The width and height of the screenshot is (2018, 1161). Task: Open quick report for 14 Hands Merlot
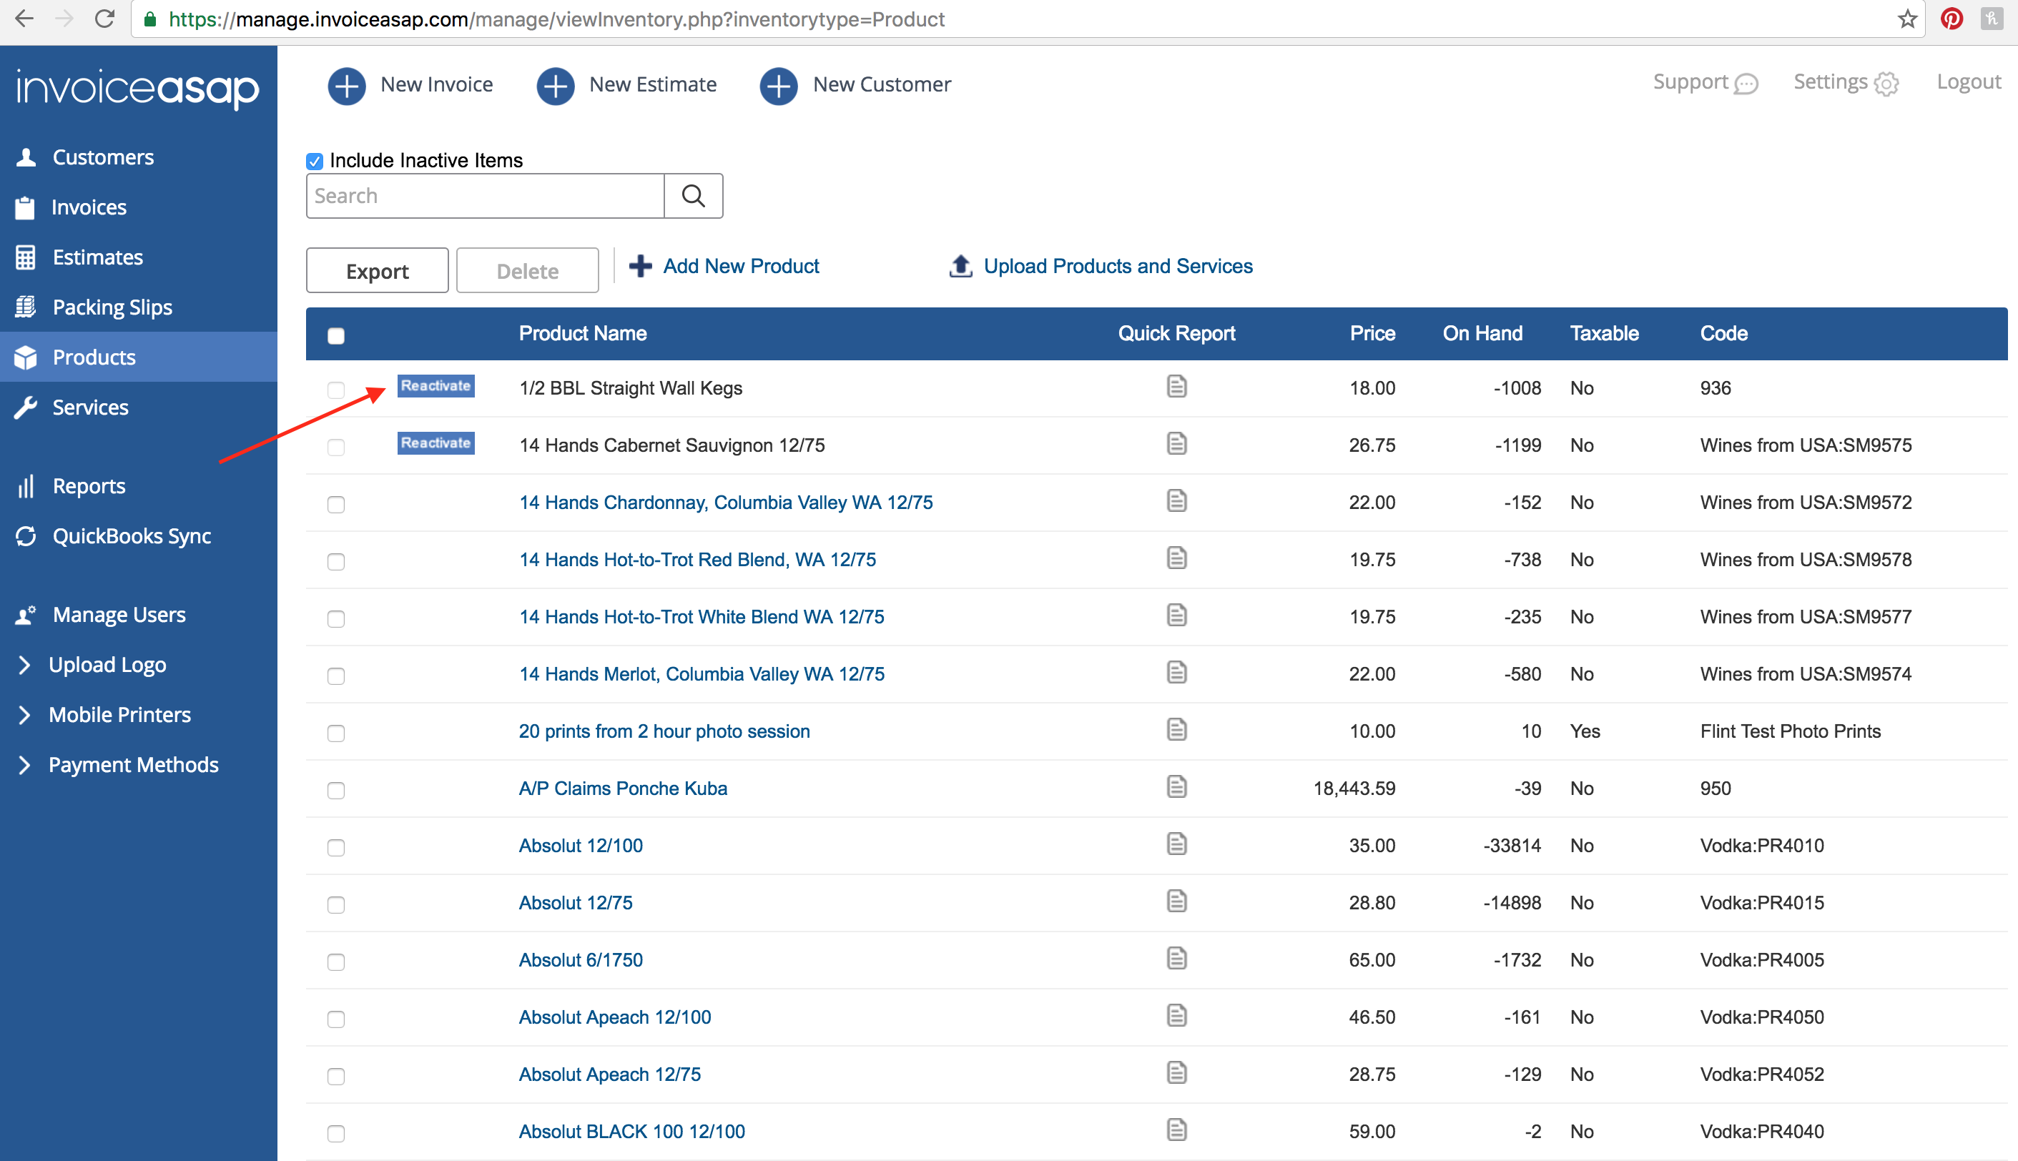pyautogui.click(x=1176, y=673)
